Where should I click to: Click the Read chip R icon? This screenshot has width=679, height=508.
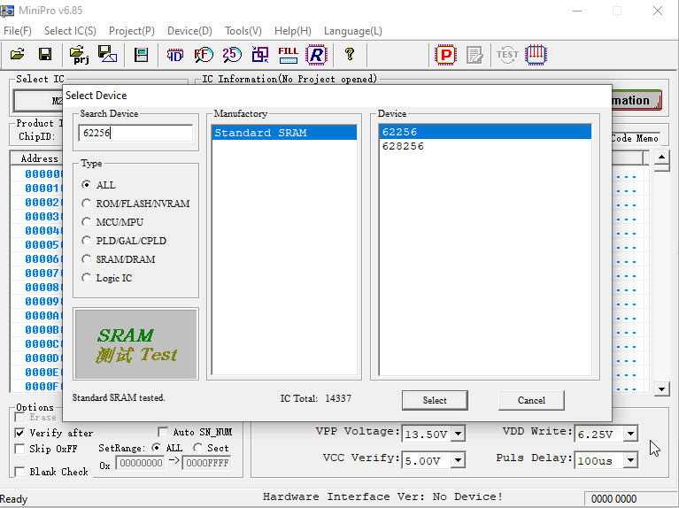pos(317,55)
